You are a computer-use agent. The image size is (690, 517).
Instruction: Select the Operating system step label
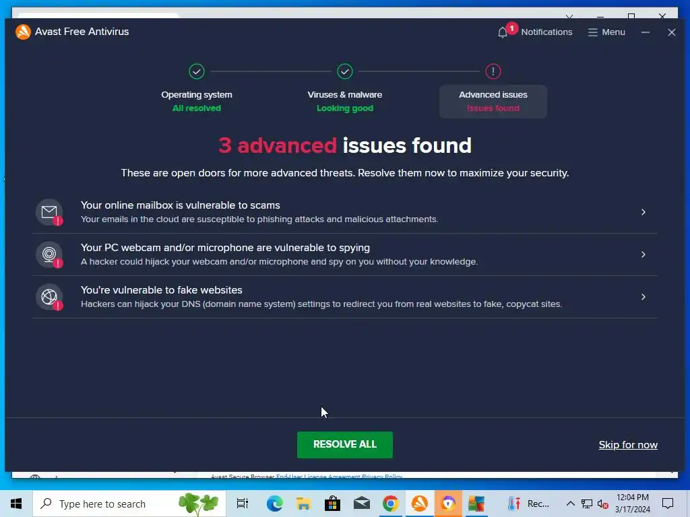click(x=197, y=94)
